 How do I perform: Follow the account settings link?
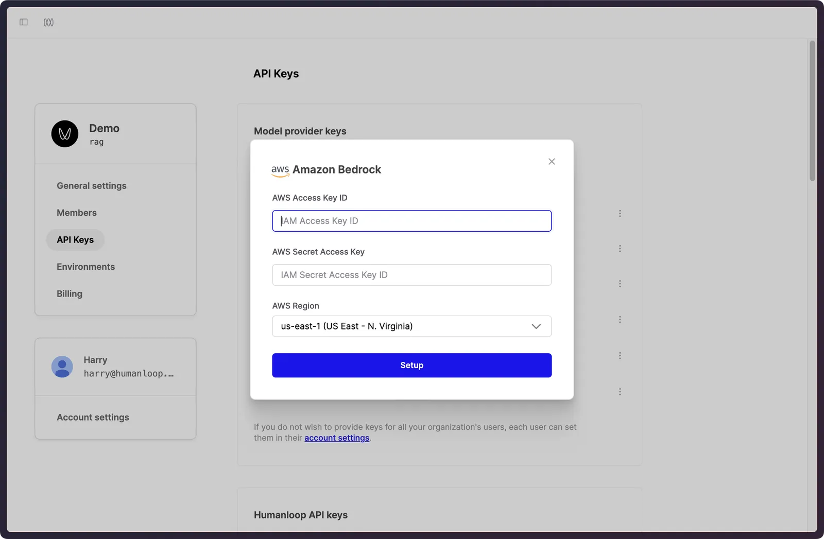(x=337, y=438)
